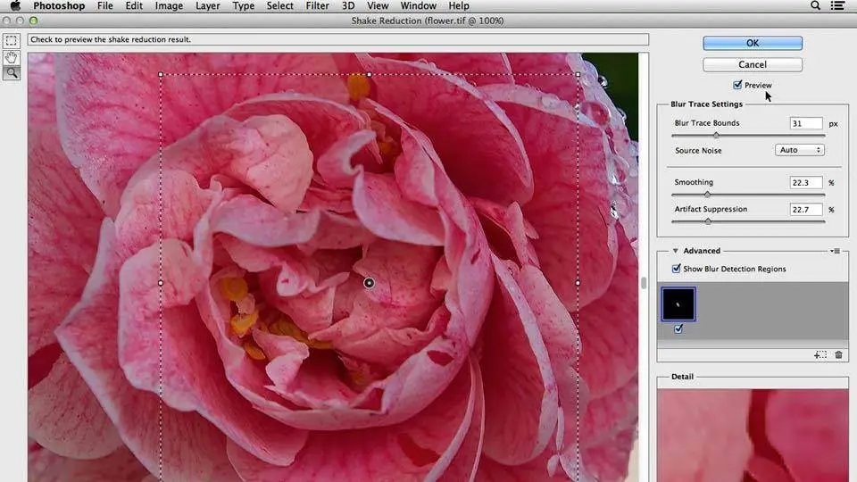Select the Zoom magnifier tool
Image resolution: width=857 pixels, height=482 pixels.
click(11, 73)
